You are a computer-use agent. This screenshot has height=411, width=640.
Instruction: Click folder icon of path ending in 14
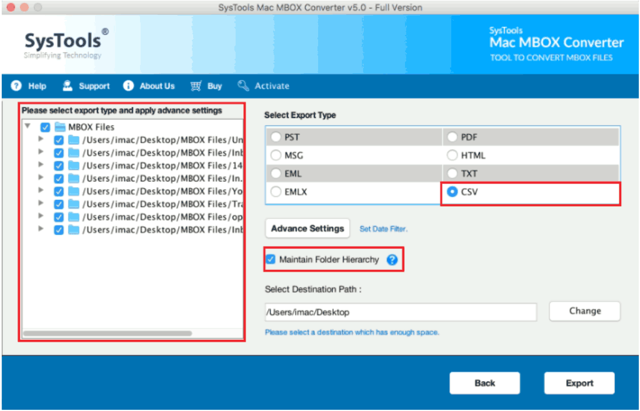point(74,166)
